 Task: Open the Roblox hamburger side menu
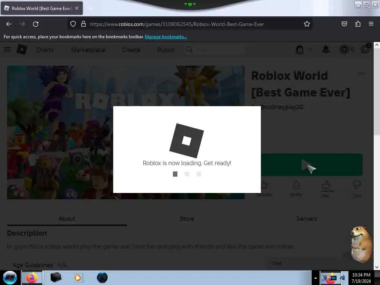coord(7,49)
